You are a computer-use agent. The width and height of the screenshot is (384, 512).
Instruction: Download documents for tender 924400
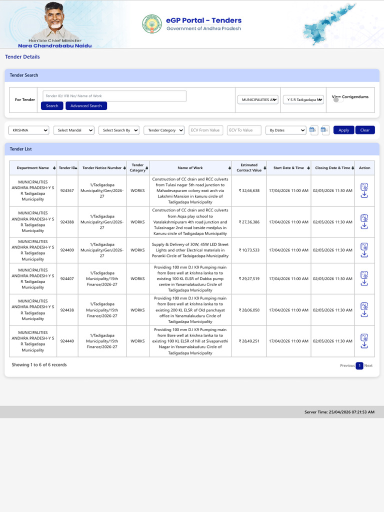[364, 254]
